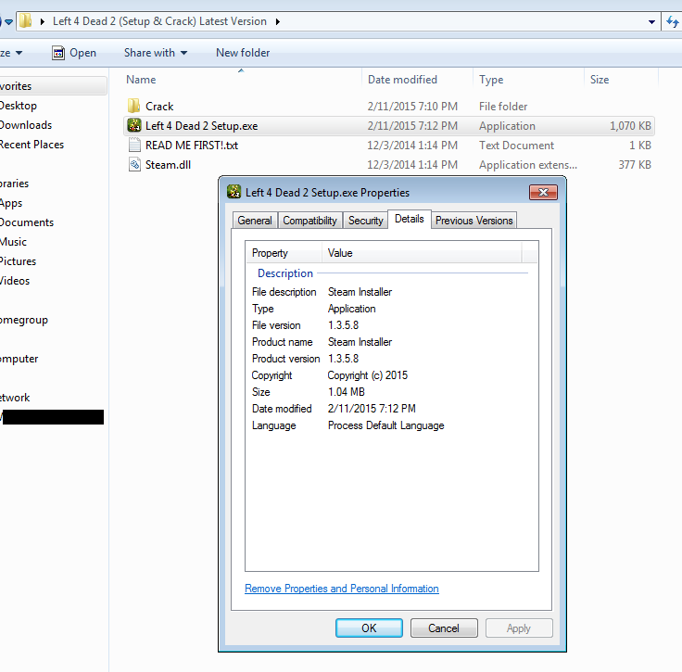This screenshot has height=672, width=682.
Task: Click Remove Properties and Personal Information link
Action: 341,589
